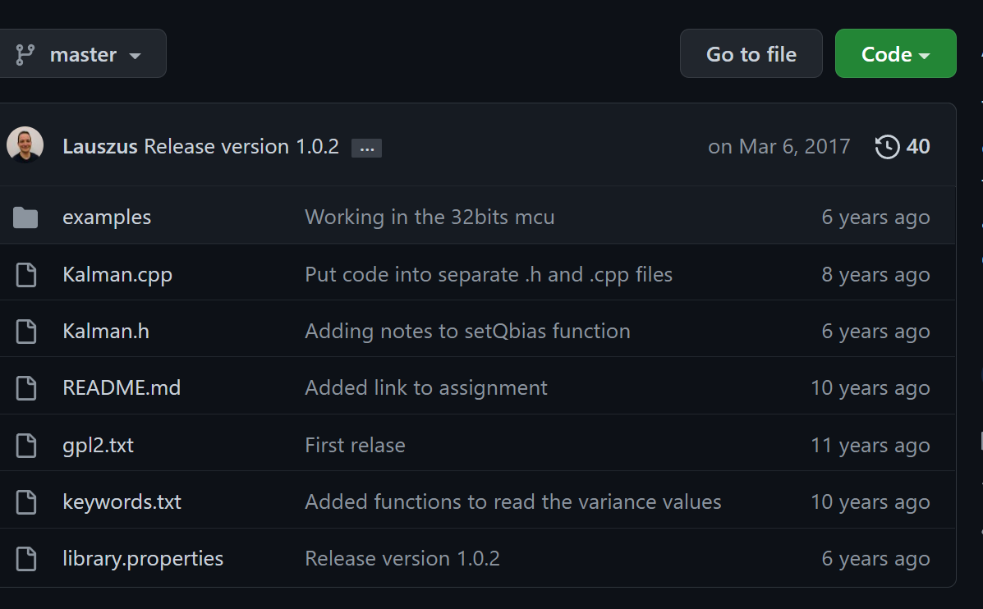
Task: Click the Lauszus avatar thumbnail
Action: coord(25,145)
